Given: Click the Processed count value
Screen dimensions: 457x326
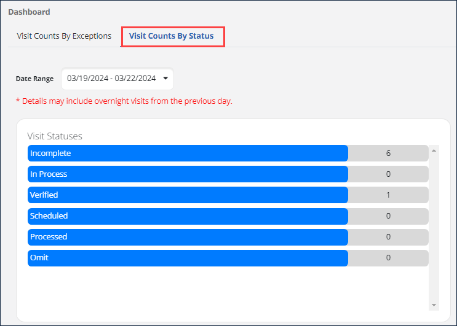Looking at the screenshot, I should click(x=388, y=237).
